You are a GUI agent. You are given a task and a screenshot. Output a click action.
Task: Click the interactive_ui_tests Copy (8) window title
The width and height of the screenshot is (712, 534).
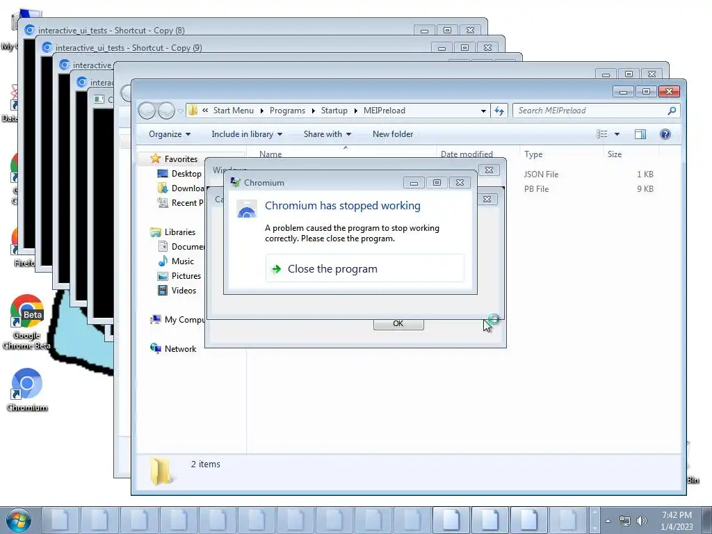tap(111, 31)
